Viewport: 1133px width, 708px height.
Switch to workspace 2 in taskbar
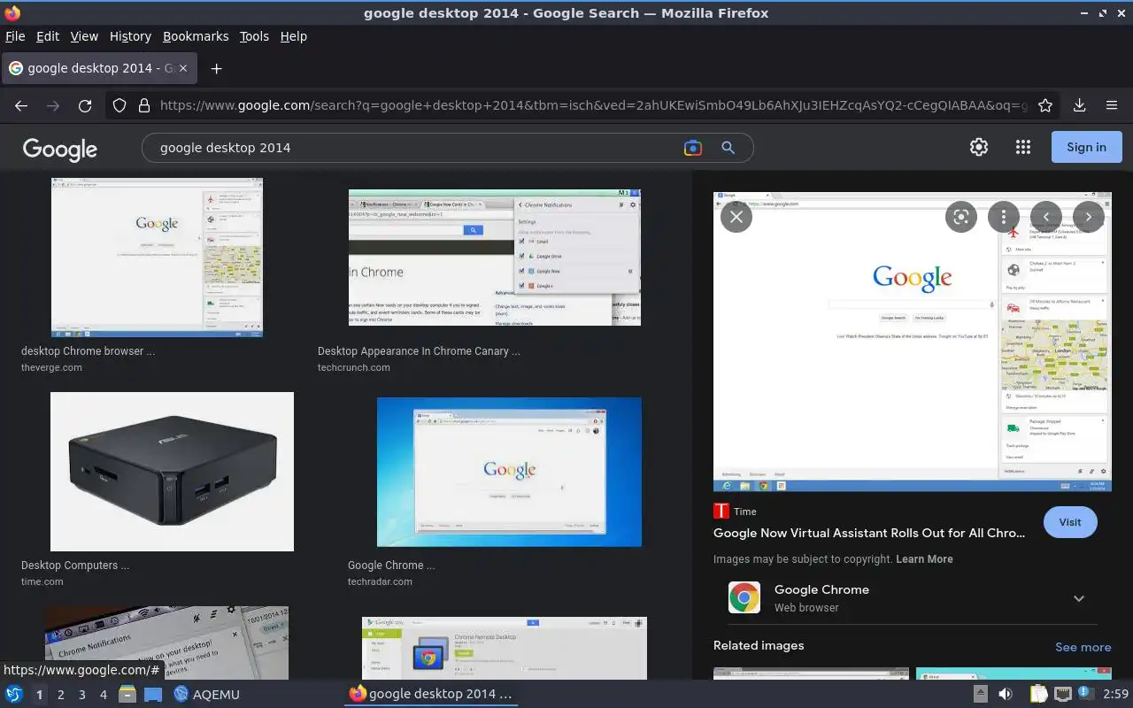coord(60,695)
